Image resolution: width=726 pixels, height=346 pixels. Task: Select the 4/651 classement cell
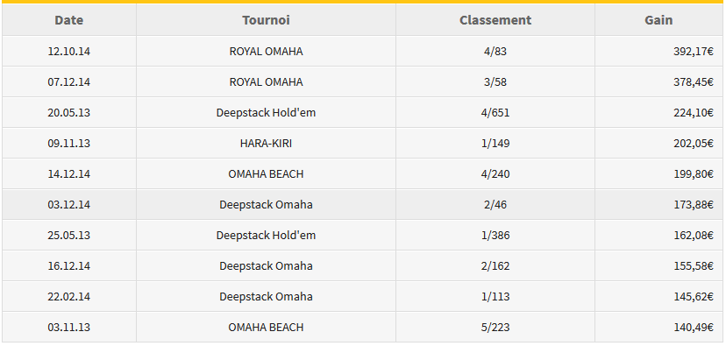point(495,112)
